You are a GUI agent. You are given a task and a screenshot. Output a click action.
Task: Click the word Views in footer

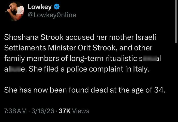coord(81,111)
